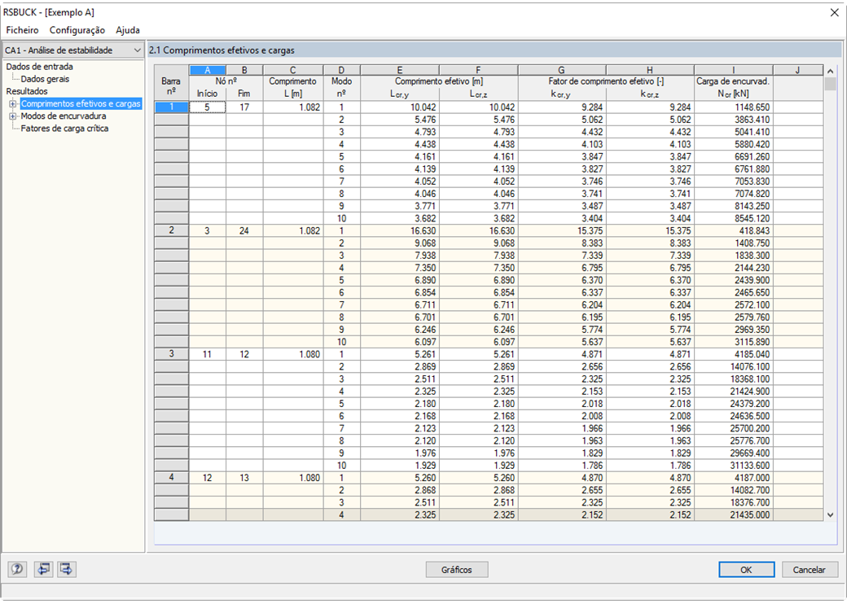Select Comprimentos efetivos e cargas tree item
The height and width of the screenshot is (604, 847).
81,103
